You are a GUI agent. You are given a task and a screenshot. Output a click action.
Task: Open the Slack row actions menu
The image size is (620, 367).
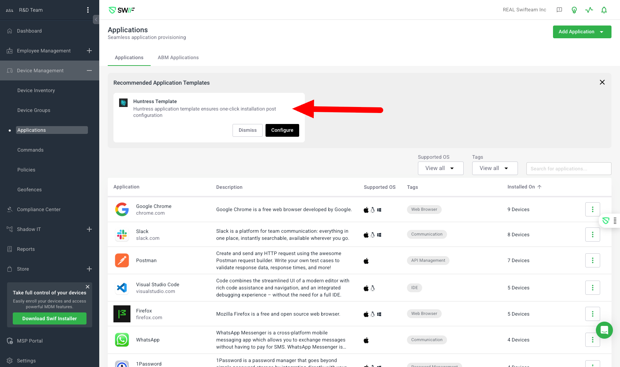pyautogui.click(x=592, y=235)
